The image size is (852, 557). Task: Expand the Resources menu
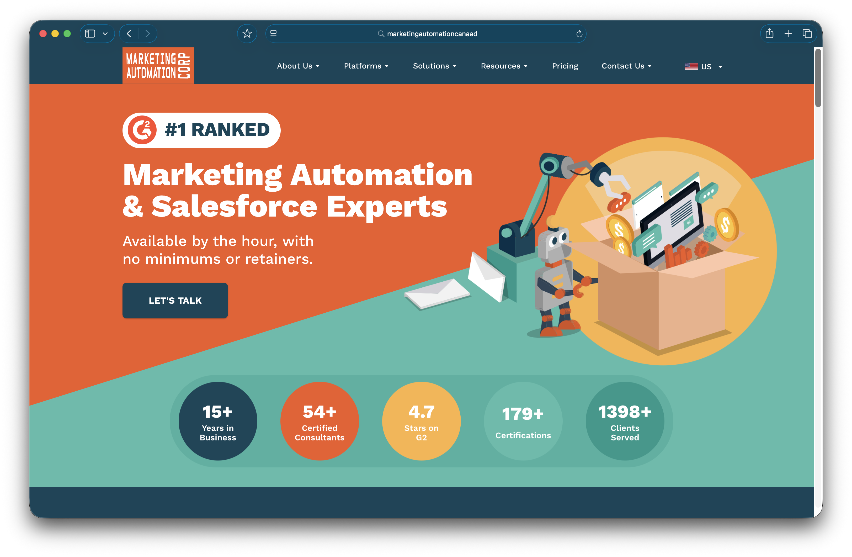tap(504, 66)
